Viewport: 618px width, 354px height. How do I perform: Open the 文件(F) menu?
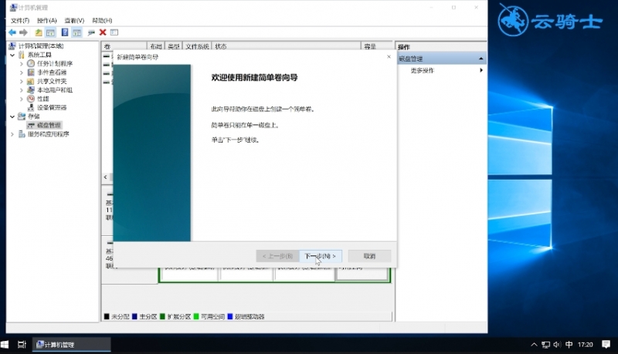20,21
